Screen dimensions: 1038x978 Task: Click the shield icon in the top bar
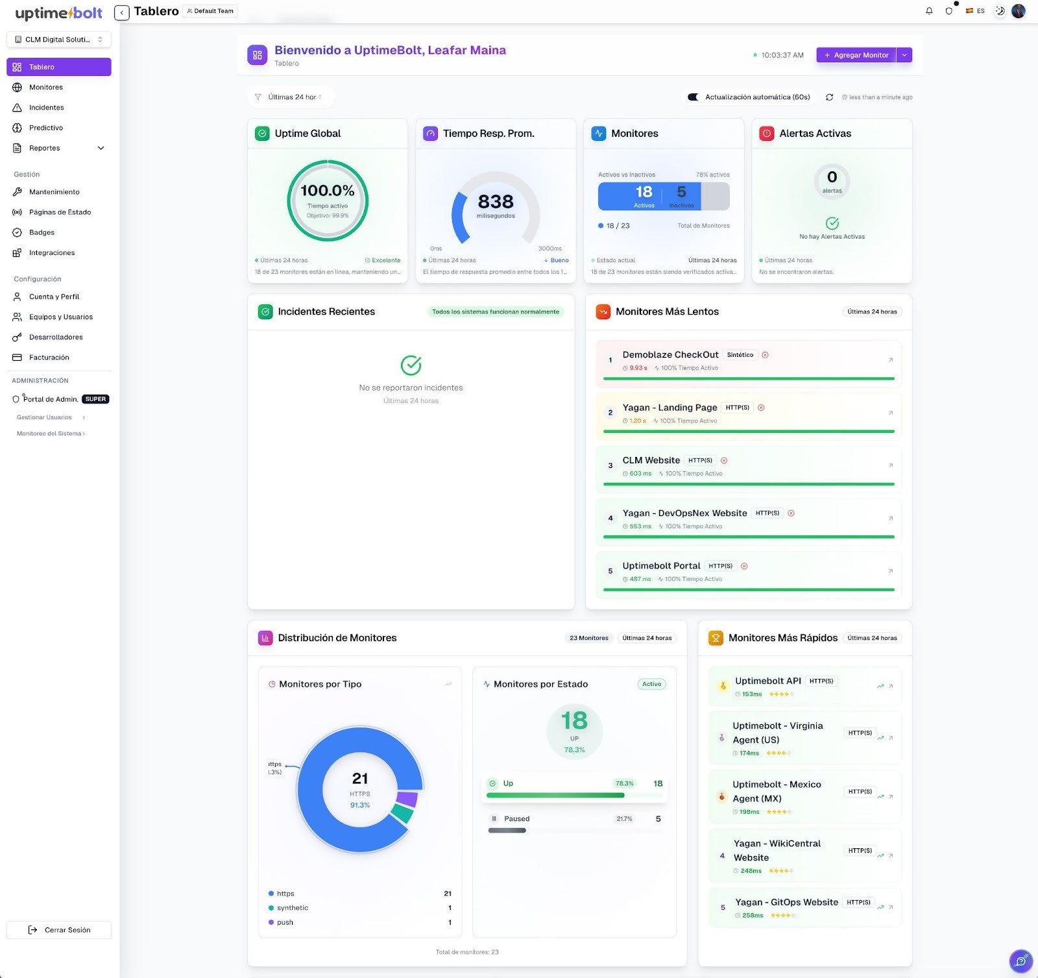click(x=948, y=11)
